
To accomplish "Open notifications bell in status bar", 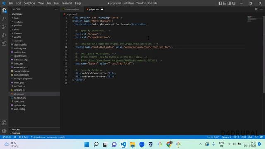I will coord(261,137).
